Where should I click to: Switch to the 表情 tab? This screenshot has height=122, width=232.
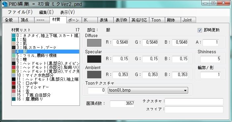coord(106,20)
